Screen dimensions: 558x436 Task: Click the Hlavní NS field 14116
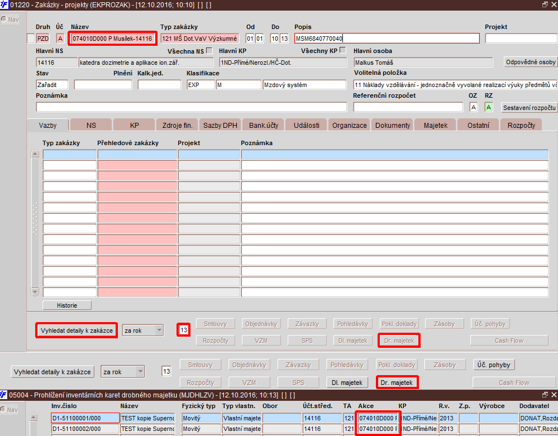(x=56, y=62)
